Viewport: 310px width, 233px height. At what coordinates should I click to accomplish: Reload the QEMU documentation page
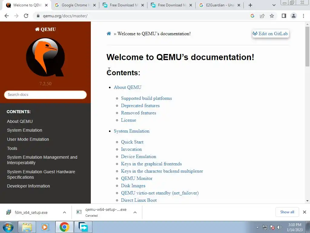point(26,16)
